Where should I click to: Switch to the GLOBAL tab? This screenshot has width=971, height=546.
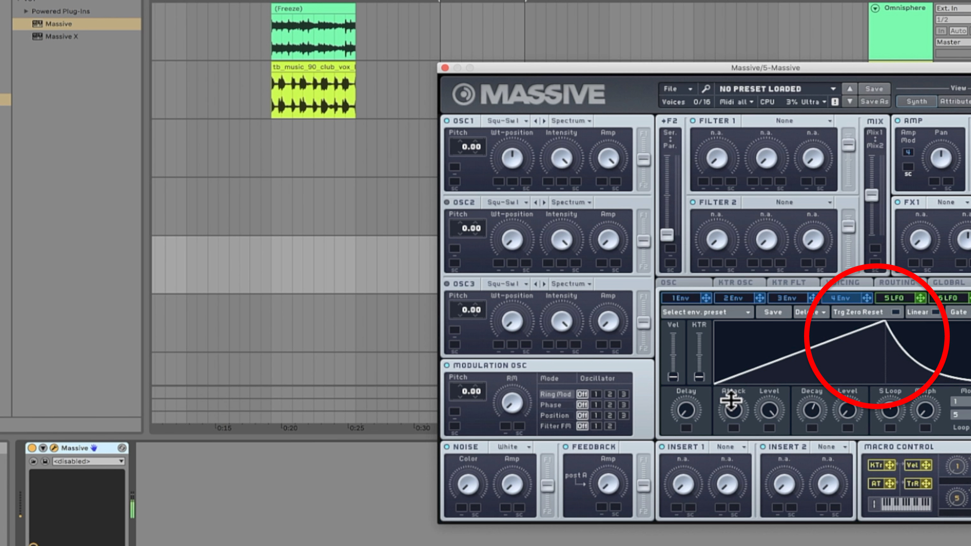click(x=949, y=283)
